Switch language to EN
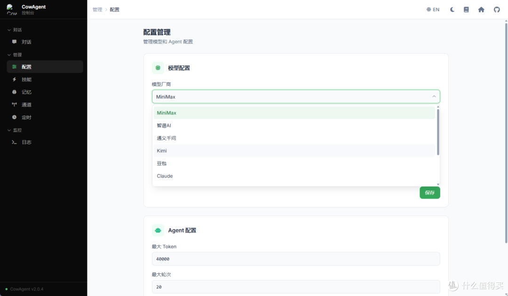 433,9
